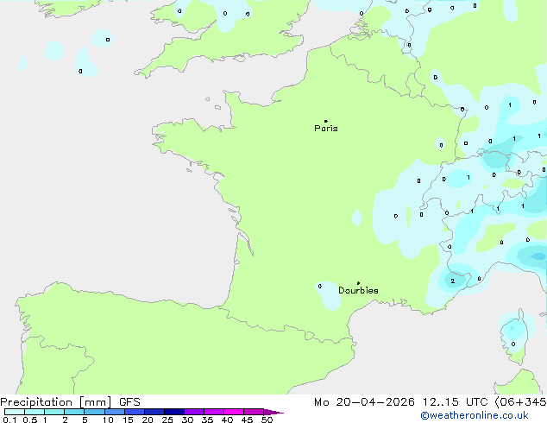Select the legend swatch between 1 and 2
The height and width of the screenshot is (423, 547).
pos(54,412)
